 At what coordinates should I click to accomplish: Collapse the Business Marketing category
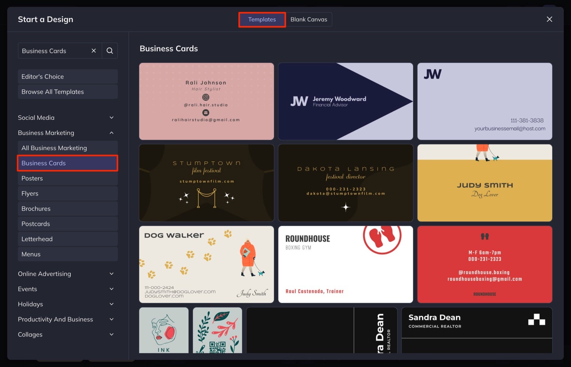(x=111, y=133)
